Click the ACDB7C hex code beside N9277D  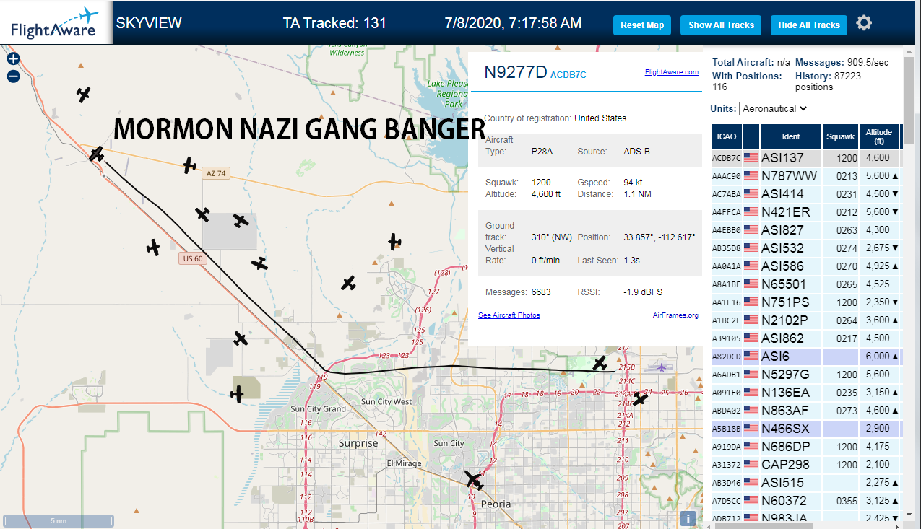pyautogui.click(x=568, y=74)
